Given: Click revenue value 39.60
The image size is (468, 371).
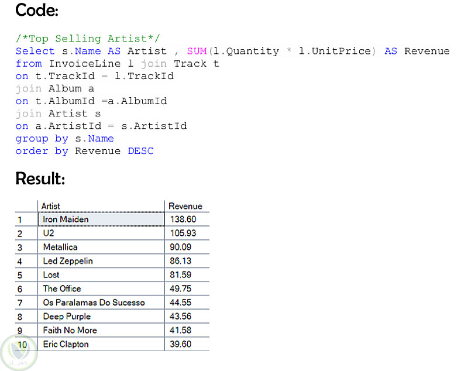Looking at the screenshot, I should (x=187, y=344).
